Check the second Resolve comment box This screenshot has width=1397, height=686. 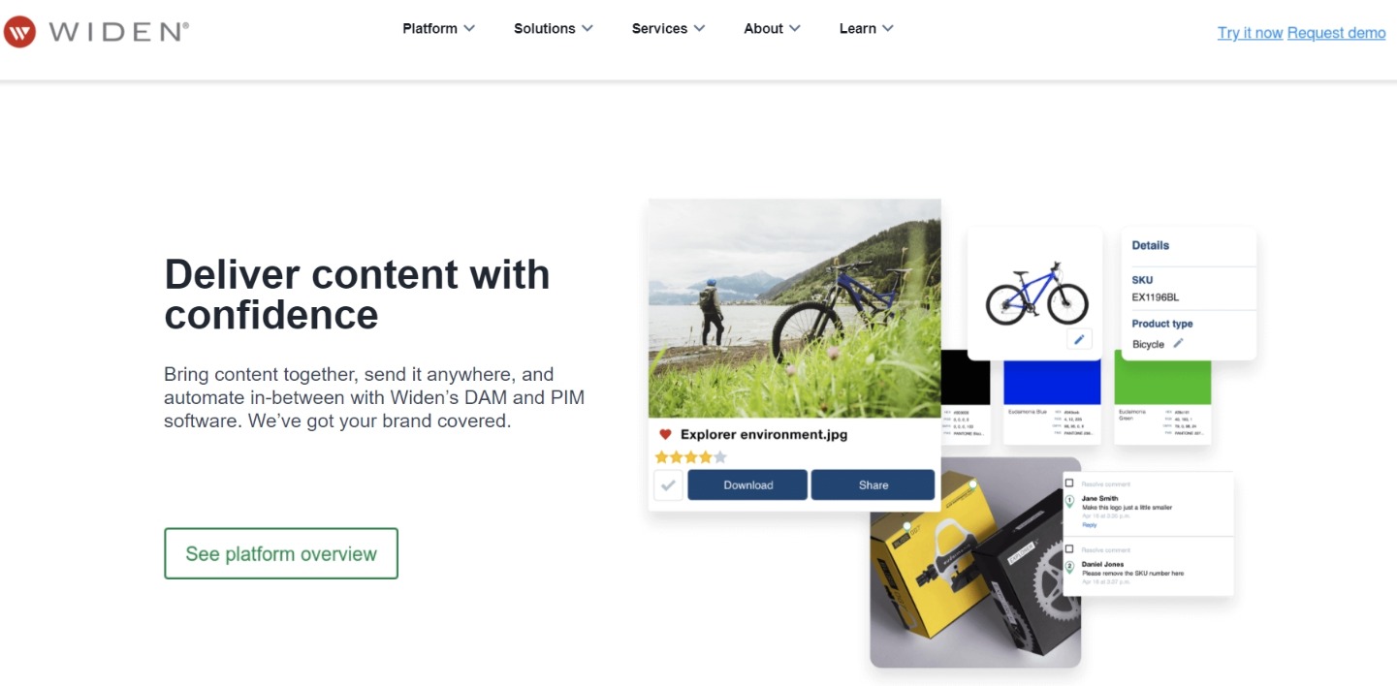coord(1069,548)
